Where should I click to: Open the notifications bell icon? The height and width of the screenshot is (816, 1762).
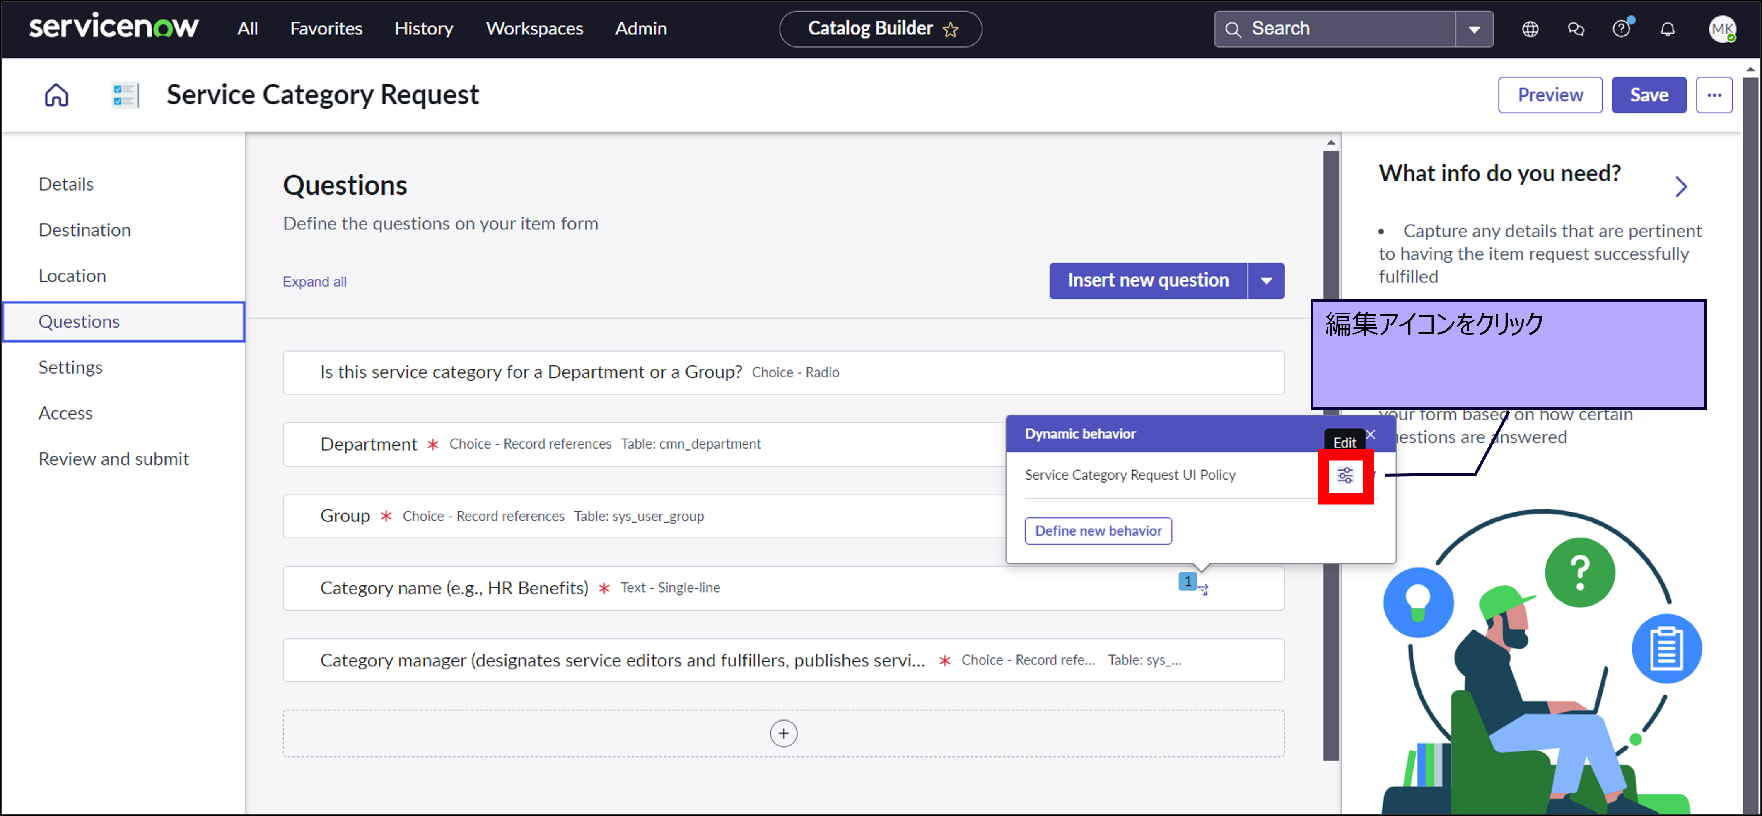pyautogui.click(x=1667, y=29)
